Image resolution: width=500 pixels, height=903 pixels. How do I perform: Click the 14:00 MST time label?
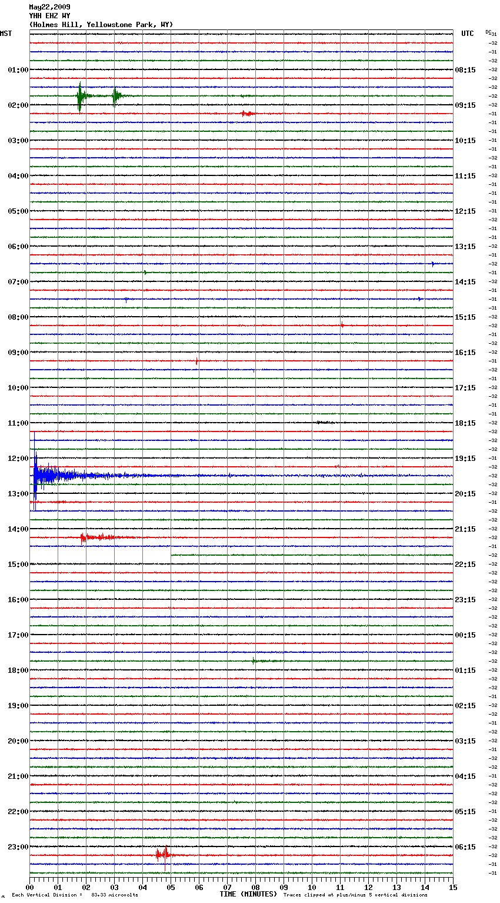18,529
